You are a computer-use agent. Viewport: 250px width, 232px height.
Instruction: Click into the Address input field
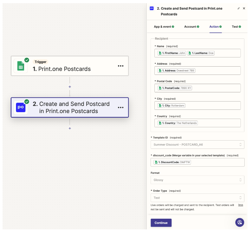click(x=198, y=70)
